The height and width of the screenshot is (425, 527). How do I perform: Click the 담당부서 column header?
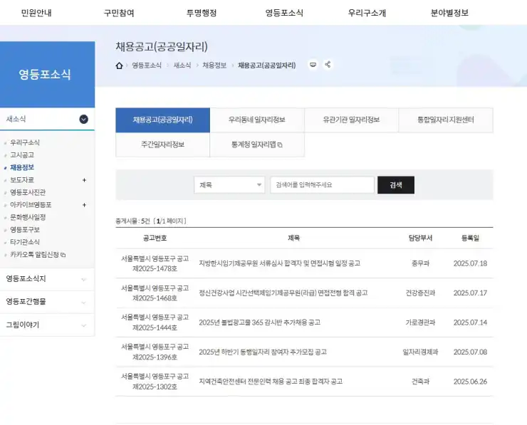(420, 238)
